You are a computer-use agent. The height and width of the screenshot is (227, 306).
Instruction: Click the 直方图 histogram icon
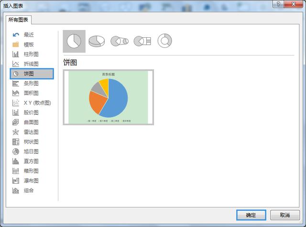16,161
